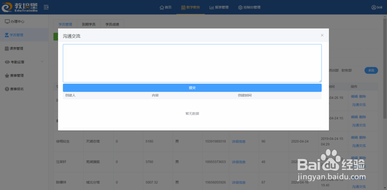Select 赛事管理 in the sidebar

click(x=24, y=76)
